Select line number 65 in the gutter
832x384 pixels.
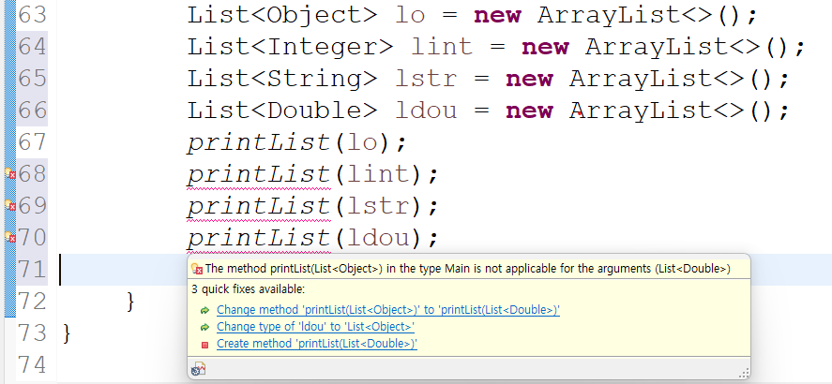point(33,79)
